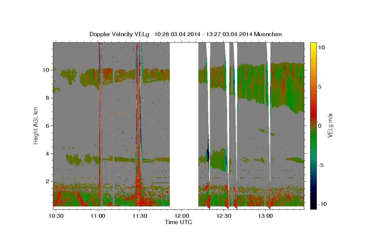Click the 11:00 time tick label
The image size is (376, 251).
coord(98,216)
